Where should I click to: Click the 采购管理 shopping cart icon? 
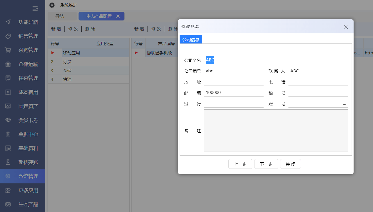click(8, 50)
